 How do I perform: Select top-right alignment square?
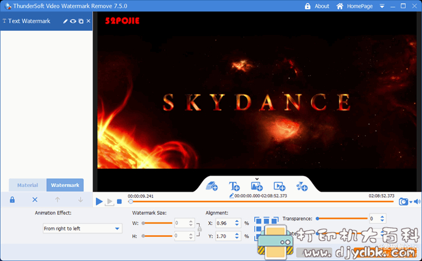pos(274,221)
